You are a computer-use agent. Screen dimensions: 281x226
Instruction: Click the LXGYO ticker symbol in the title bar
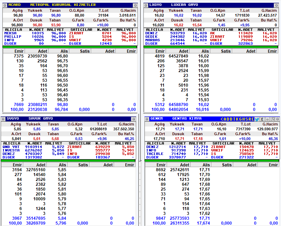pos(155,5)
